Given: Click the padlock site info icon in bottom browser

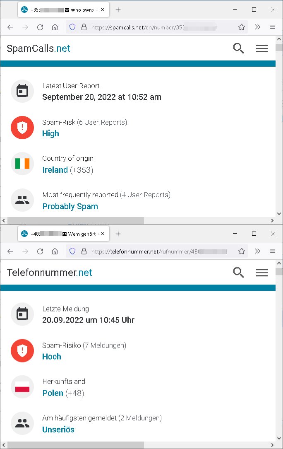Looking at the screenshot, I should coord(84,251).
